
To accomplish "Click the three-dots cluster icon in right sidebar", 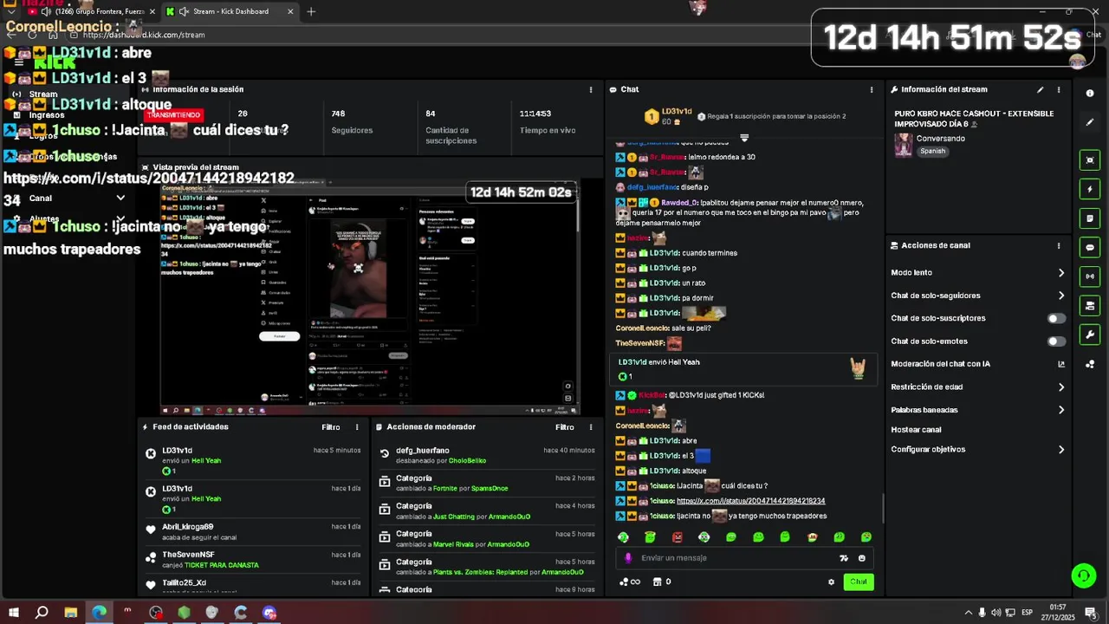I will point(1090,364).
